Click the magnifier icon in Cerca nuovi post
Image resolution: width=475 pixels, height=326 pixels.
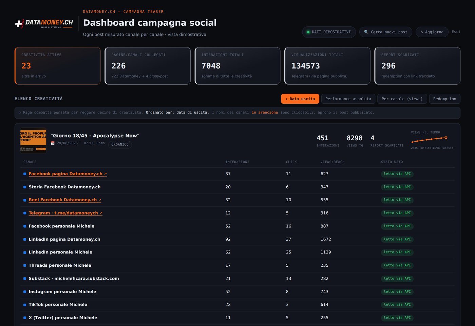(366, 32)
